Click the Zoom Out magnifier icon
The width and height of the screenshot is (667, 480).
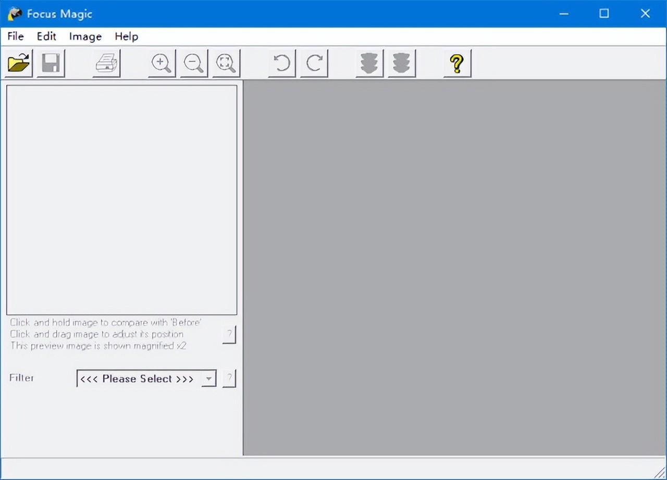pos(194,64)
